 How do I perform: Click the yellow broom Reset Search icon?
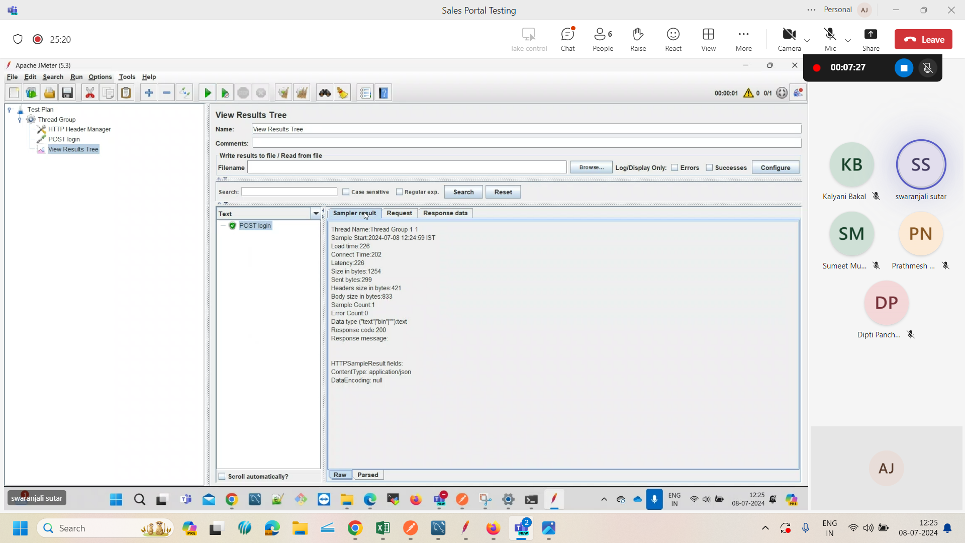pyautogui.click(x=343, y=93)
